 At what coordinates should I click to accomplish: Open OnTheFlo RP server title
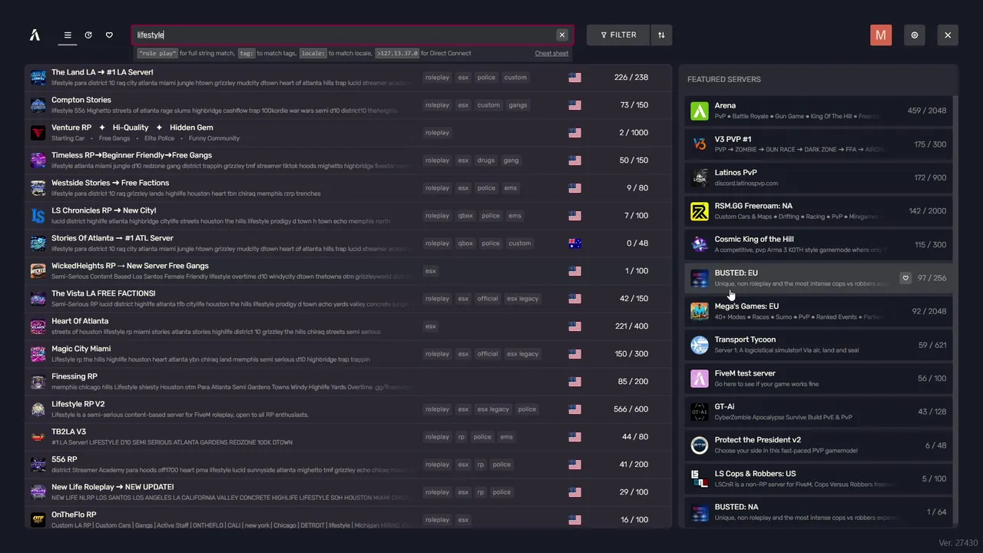74,515
